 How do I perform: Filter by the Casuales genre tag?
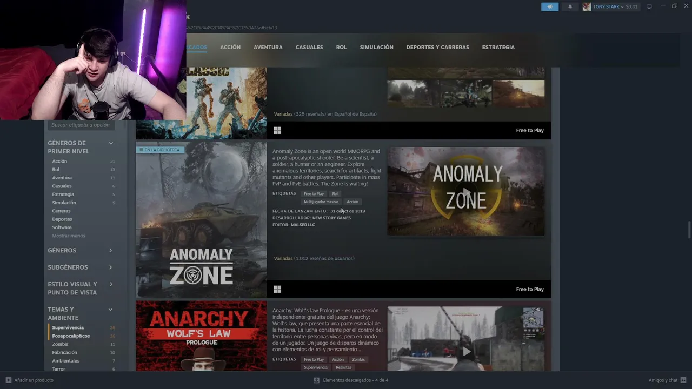(x=62, y=186)
